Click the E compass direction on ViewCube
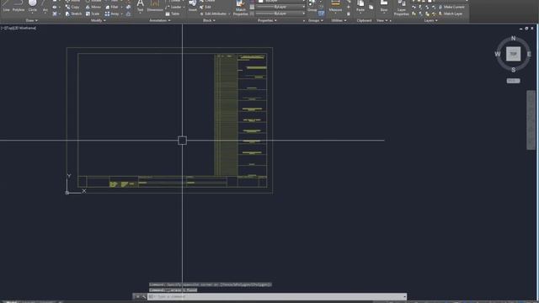This screenshot has width=539, height=303. pos(529,54)
